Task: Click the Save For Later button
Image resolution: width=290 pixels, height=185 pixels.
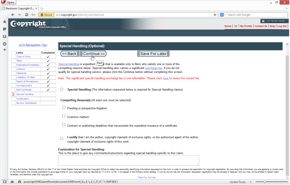Action: 153,54
